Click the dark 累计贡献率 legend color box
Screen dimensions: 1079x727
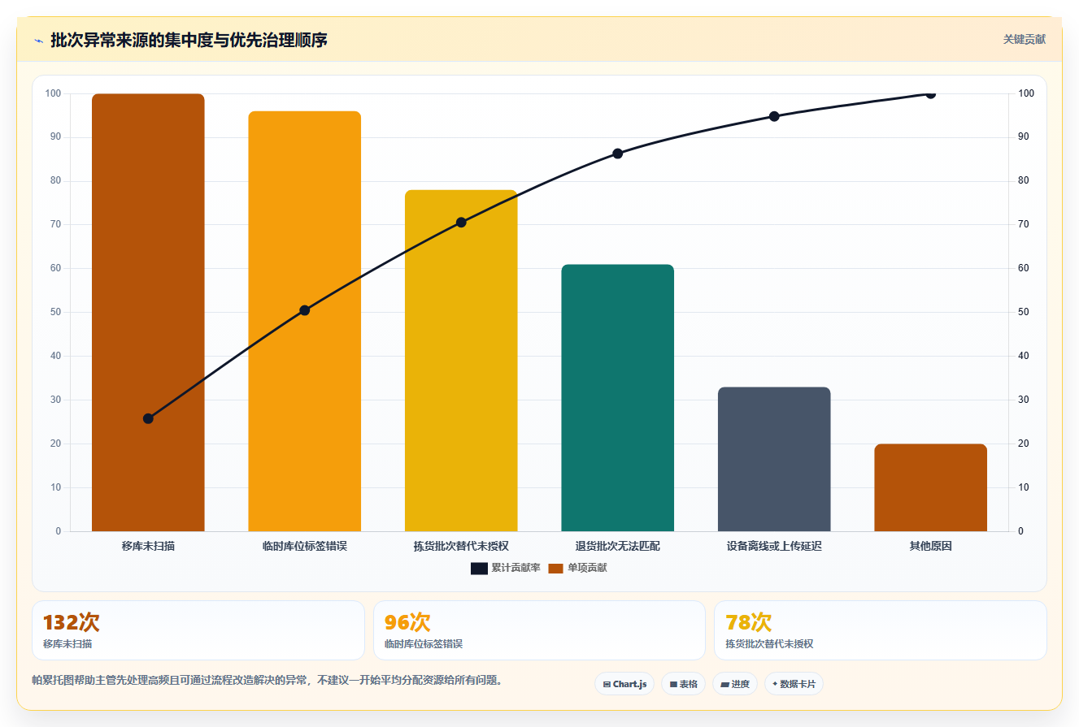point(479,568)
